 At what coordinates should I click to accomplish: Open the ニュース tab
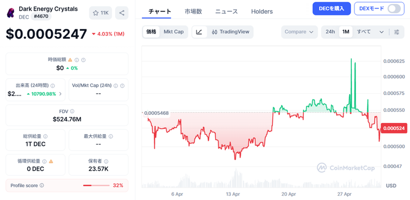coord(226,12)
